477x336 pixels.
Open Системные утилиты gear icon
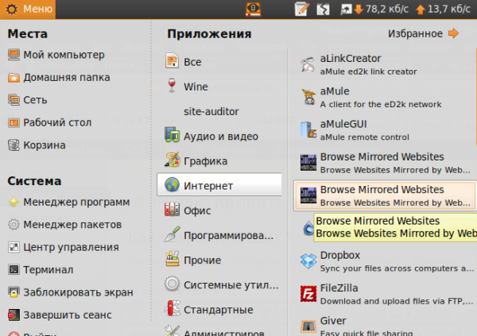[173, 284]
